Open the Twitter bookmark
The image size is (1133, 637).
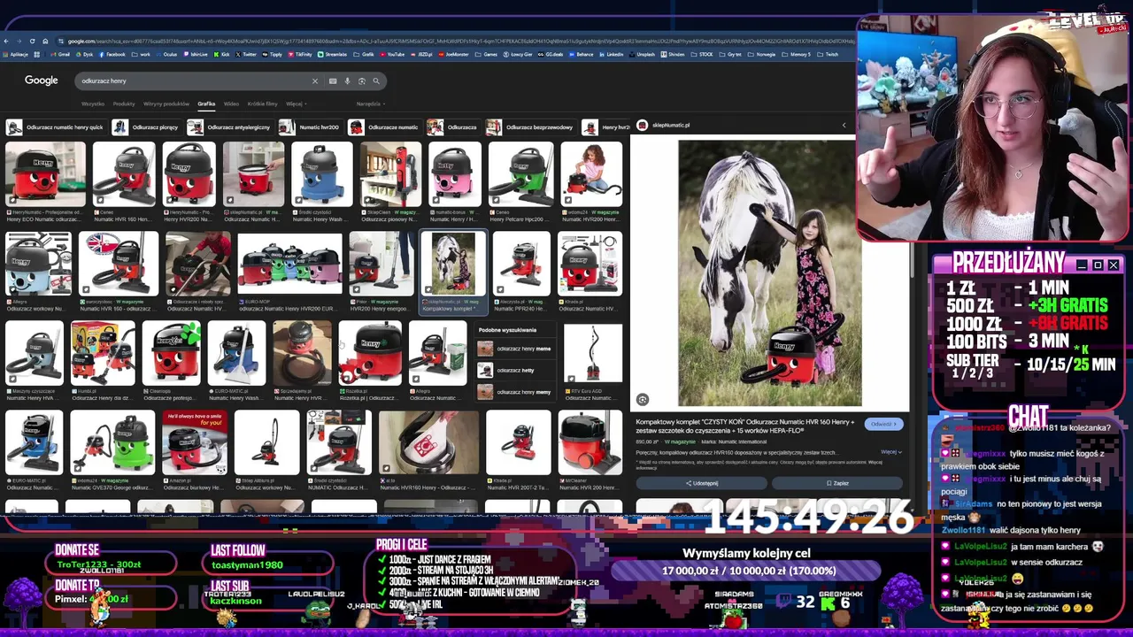click(245, 54)
